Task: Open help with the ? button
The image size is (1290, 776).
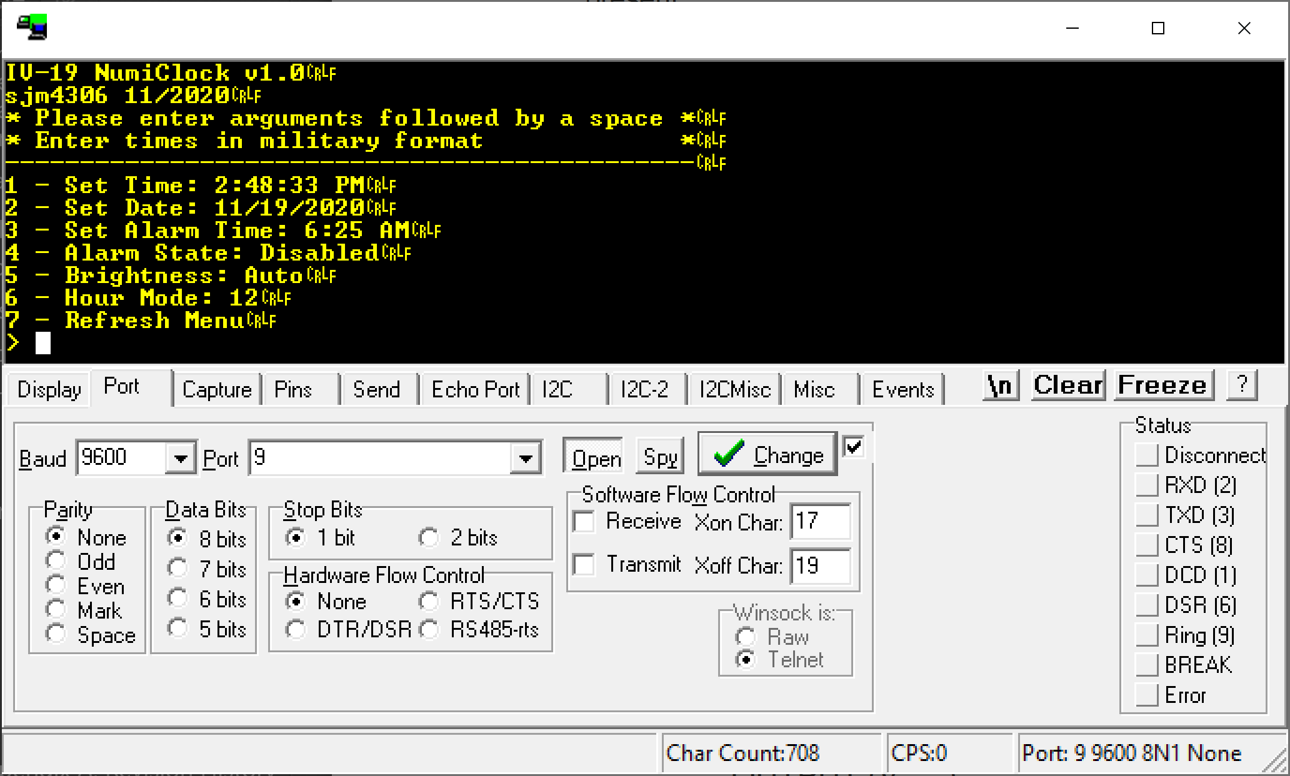Action: [x=1242, y=385]
